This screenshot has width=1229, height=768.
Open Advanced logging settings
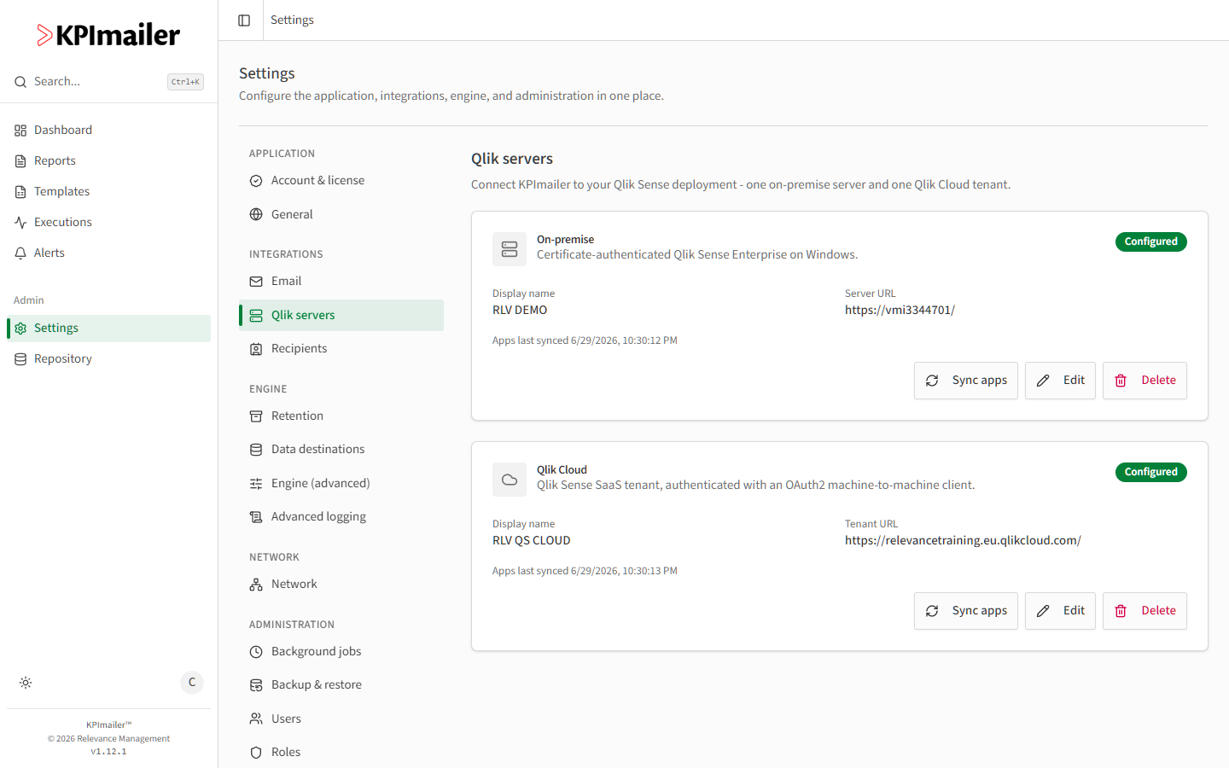341,517
